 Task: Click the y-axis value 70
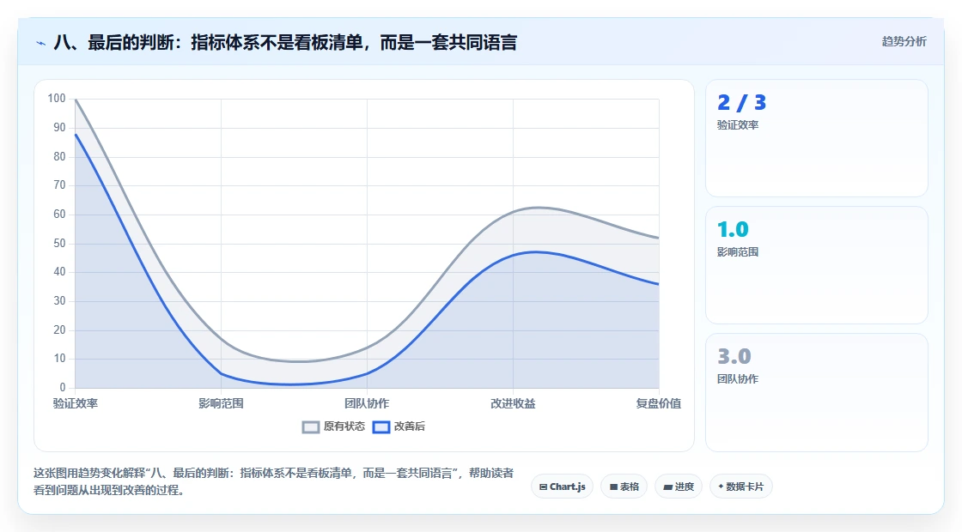pos(59,185)
